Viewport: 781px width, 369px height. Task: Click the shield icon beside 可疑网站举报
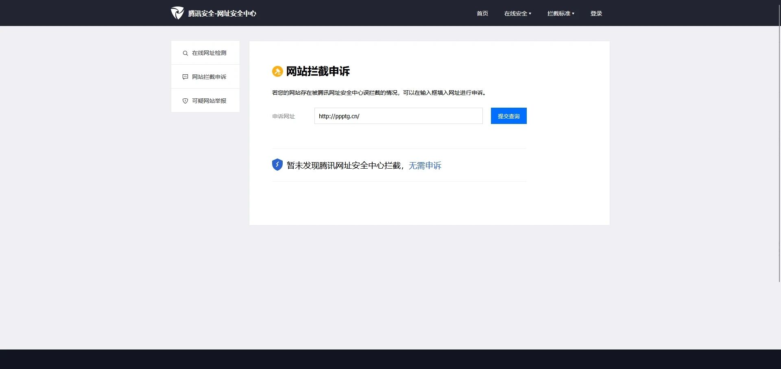tap(185, 101)
